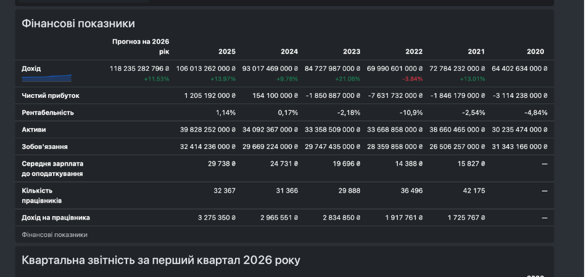The height and width of the screenshot is (277, 586).
Task: Click the Прогноз на 2026 рік header
Action: click(x=141, y=47)
